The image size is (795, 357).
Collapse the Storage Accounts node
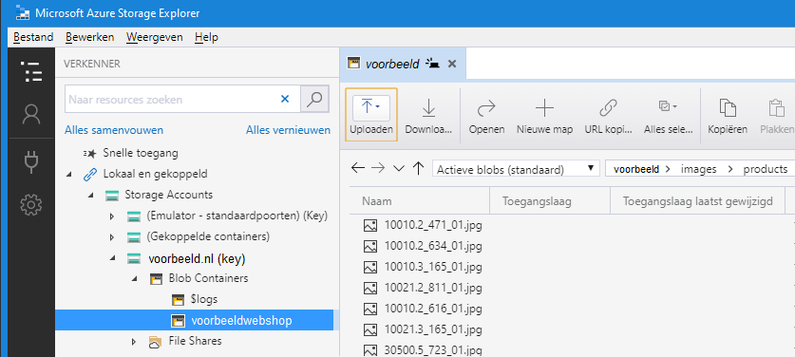pos(91,196)
